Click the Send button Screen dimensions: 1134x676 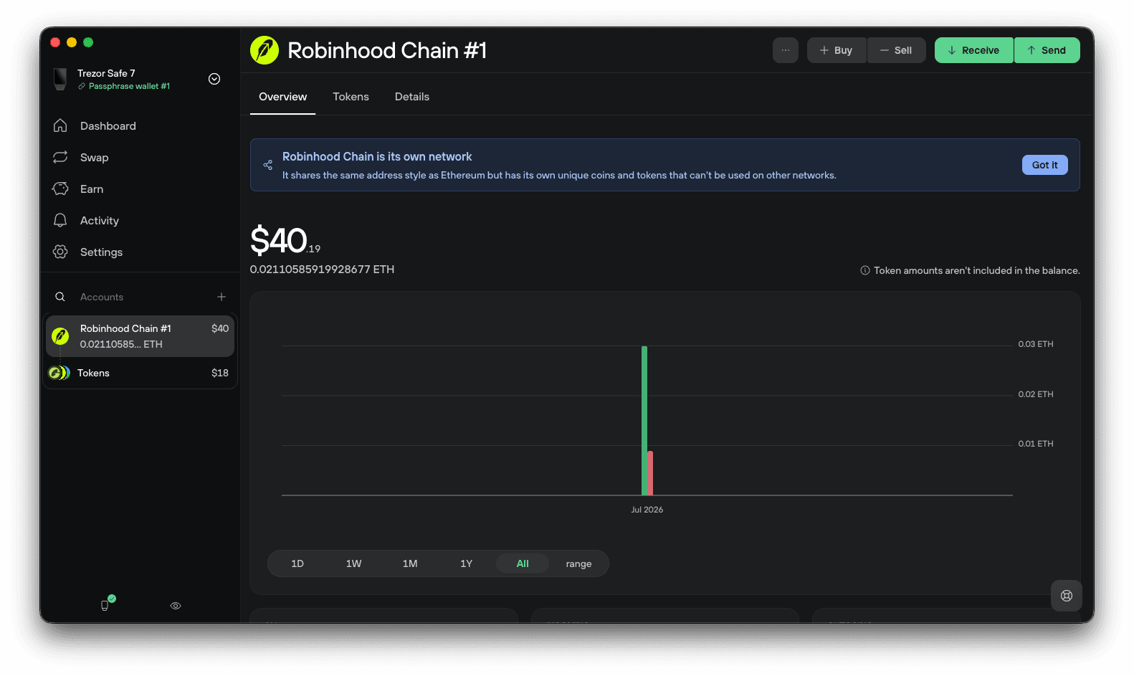pyautogui.click(x=1047, y=50)
